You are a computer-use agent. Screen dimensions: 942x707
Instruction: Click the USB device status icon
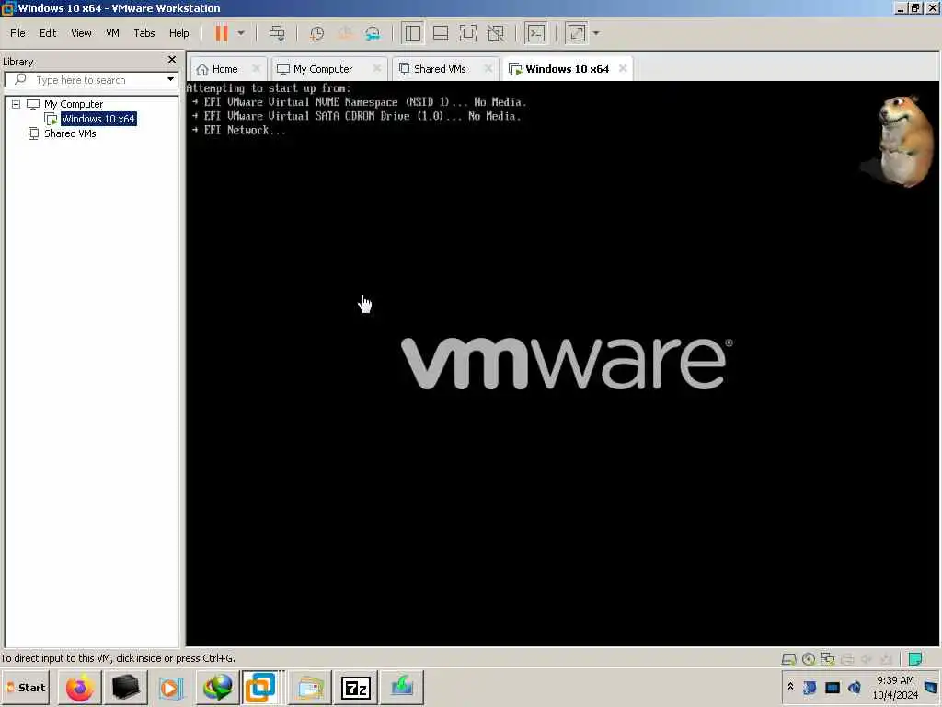[x=886, y=659]
